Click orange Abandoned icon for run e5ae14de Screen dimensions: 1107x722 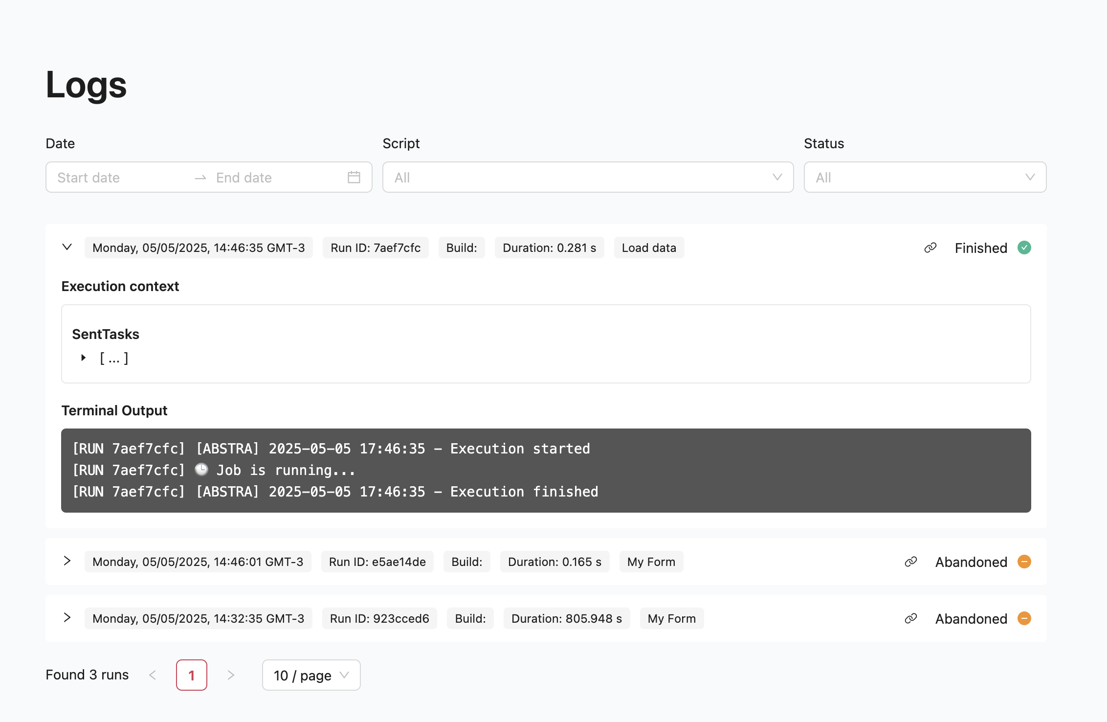[x=1024, y=562]
